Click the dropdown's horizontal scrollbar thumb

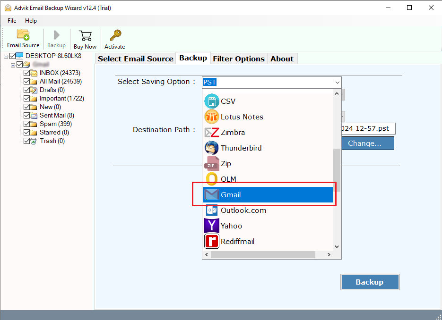(x=263, y=255)
